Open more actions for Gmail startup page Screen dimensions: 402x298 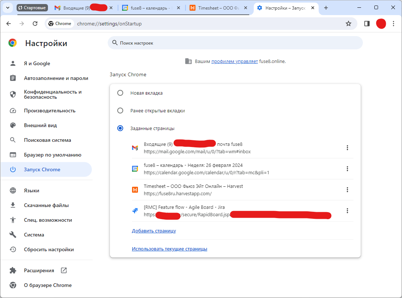347,148
